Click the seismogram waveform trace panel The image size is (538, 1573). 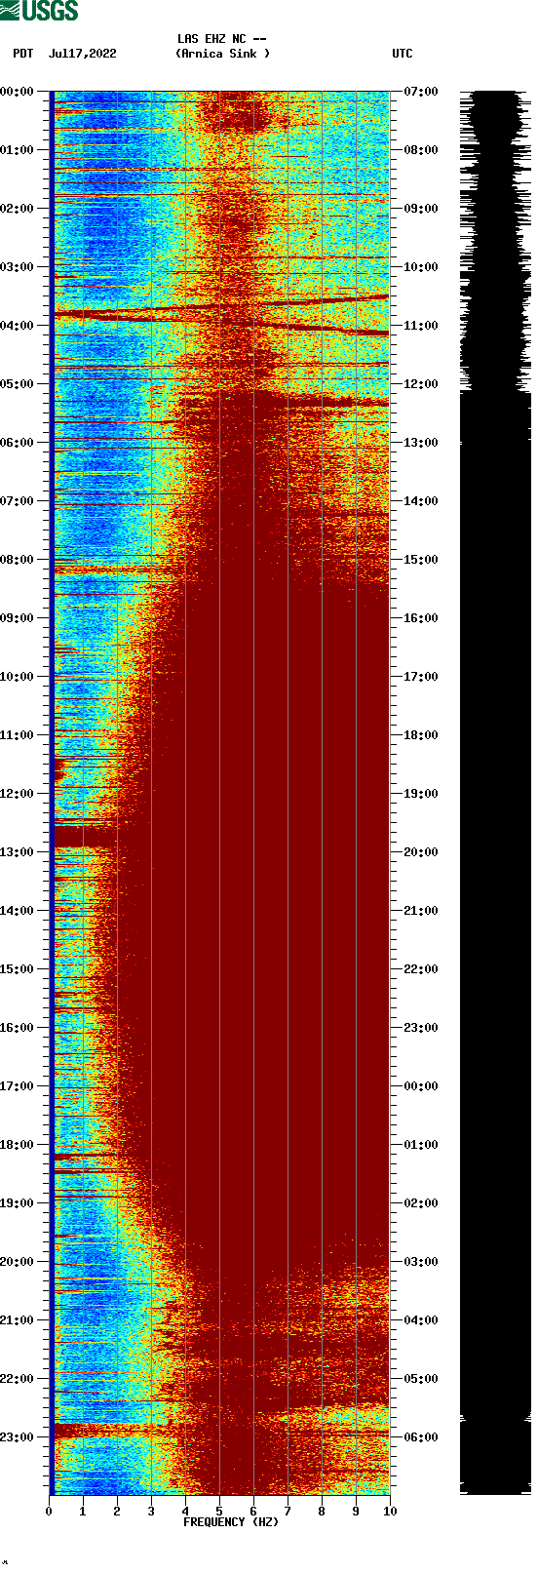point(495,793)
